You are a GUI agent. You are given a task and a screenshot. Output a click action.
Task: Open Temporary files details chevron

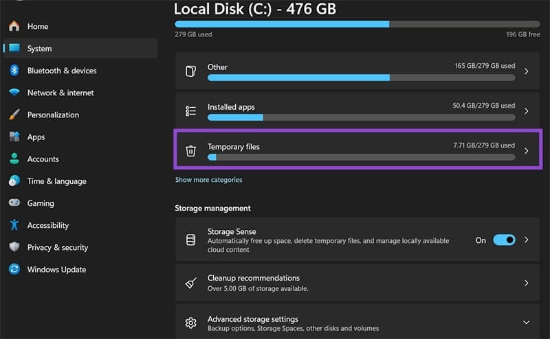pos(526,150)
